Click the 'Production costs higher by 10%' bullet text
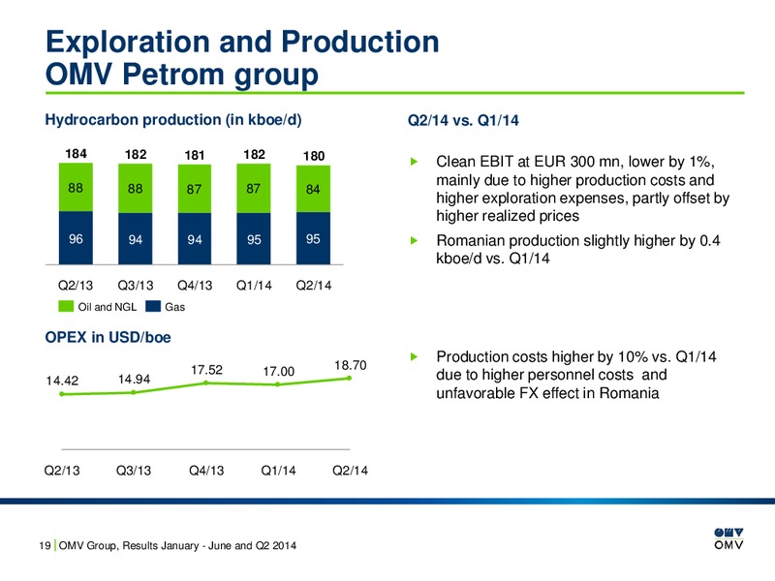 coord(575,375)
